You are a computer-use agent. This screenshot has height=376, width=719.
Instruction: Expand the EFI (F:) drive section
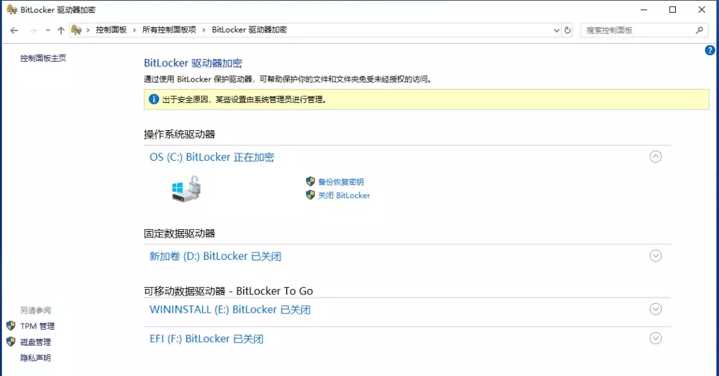click(656, 339)
